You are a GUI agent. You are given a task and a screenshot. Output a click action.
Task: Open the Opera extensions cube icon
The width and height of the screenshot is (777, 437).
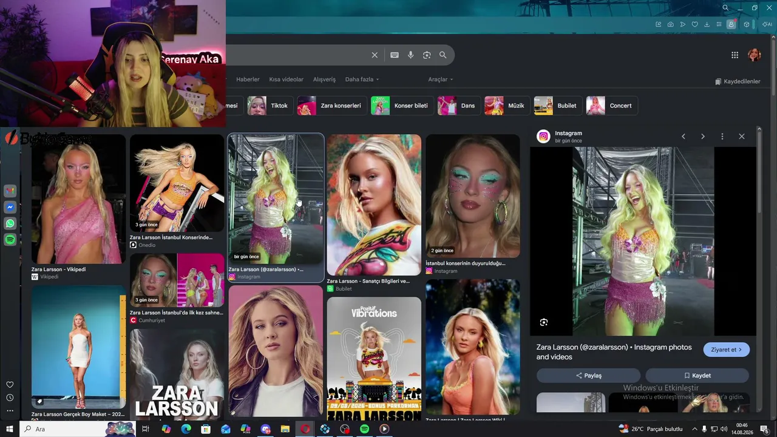[747, 24]
